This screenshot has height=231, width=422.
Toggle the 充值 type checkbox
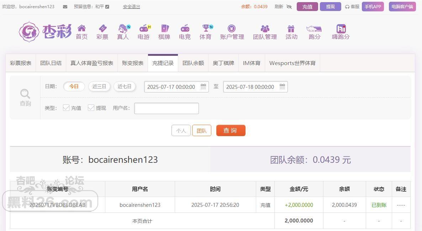pyautogui.click(x=66, y=108)
